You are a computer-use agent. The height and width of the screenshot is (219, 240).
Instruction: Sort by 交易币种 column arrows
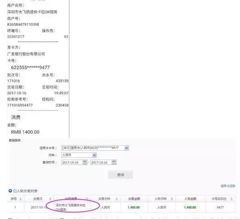[117, 199]
